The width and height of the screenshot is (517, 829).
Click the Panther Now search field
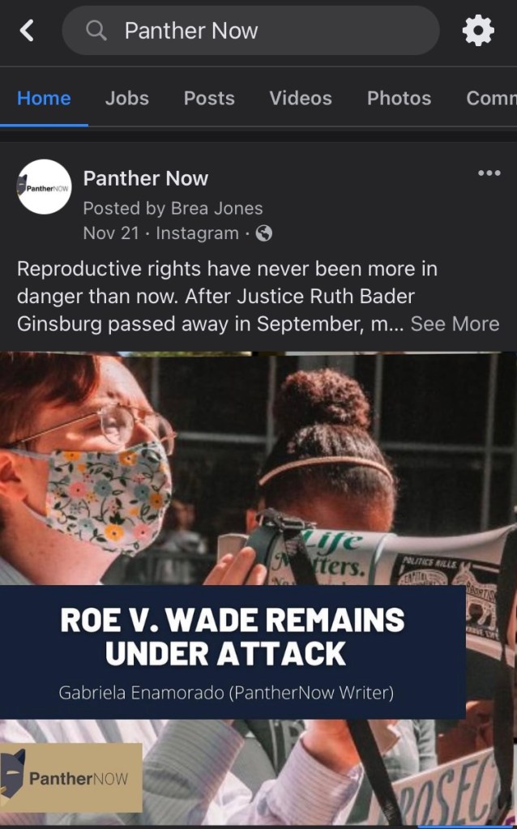pyautogui.click(x=250, y=31)
